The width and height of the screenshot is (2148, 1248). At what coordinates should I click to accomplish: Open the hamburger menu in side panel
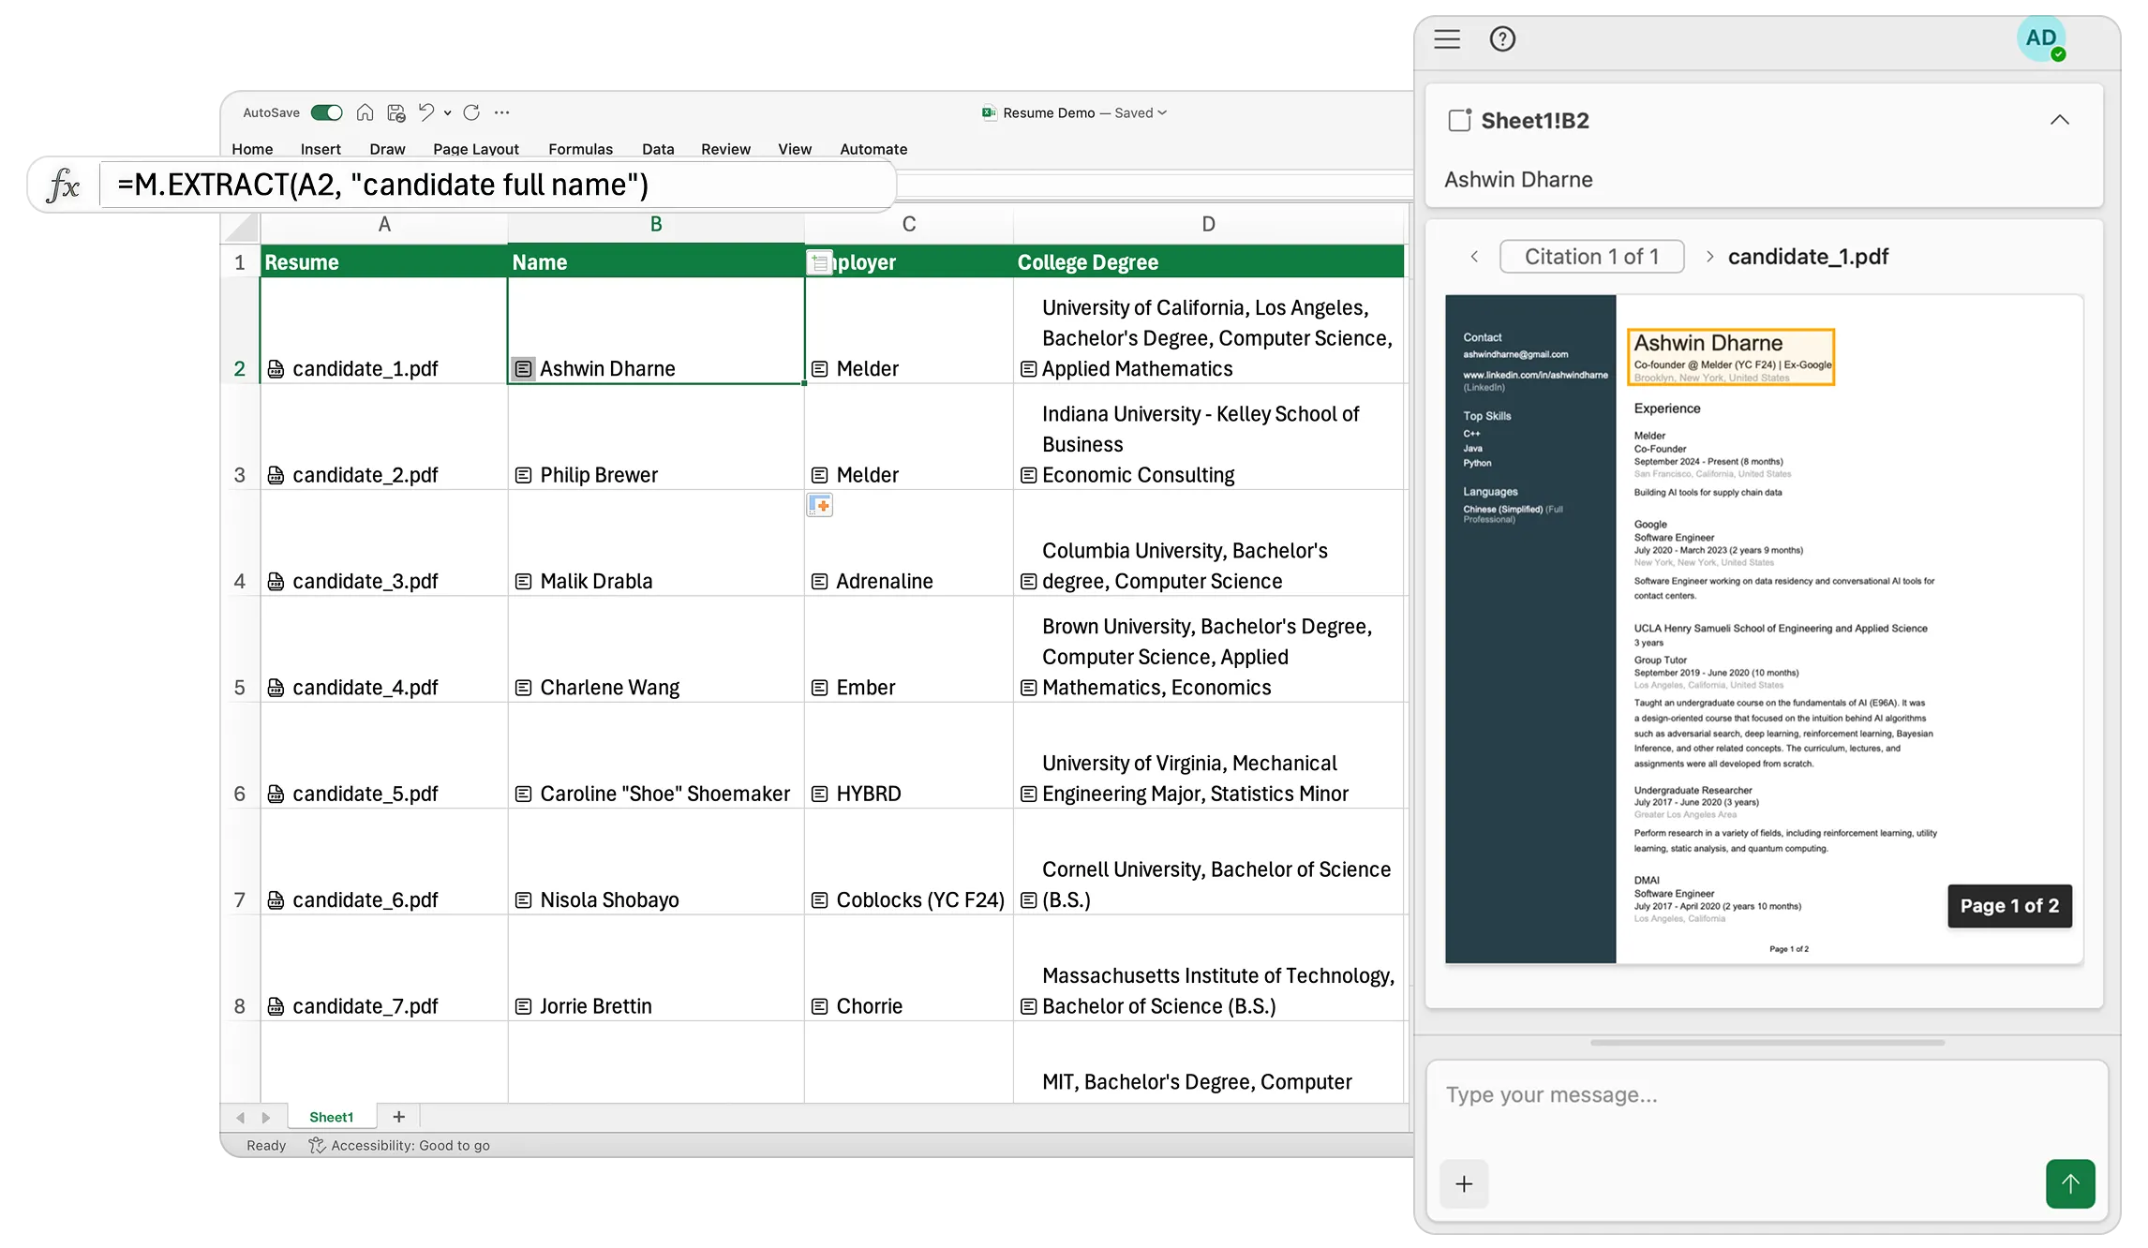click(1447, 39)
